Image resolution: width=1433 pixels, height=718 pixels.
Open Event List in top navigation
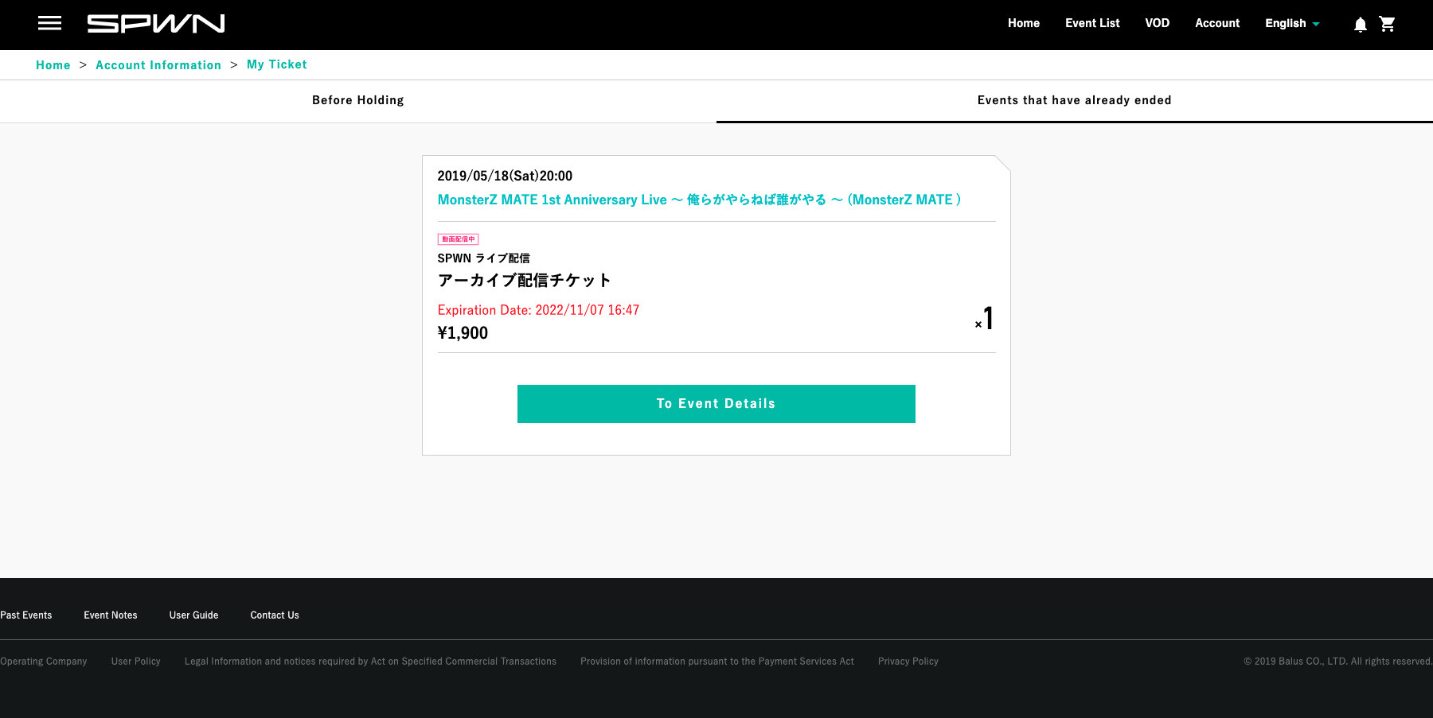point(1092,23)
